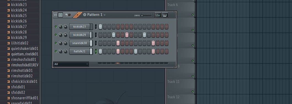Screen dimensions: 292x104
Task: Mute the kickldk29 channel via green LED
Action: (x=56, y=35)
